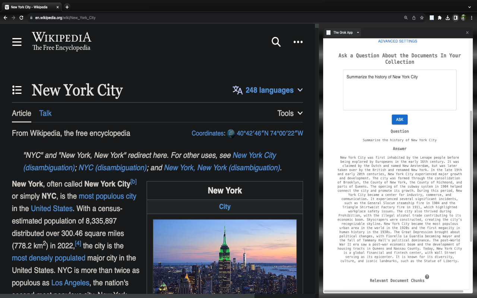Viewport: 477px width, 298px height.
Task: Toggle the bookmark star for this page
Action: coord(421,18)
